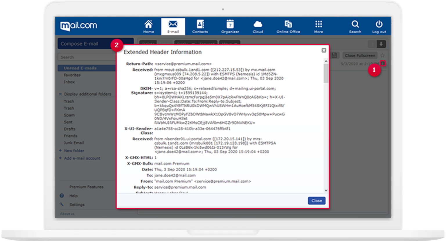
Task: Click the dialog scrollbar down arrow
Action: [326, 190]
